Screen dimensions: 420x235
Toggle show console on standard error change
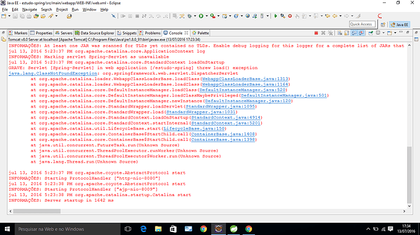[362, 33]
